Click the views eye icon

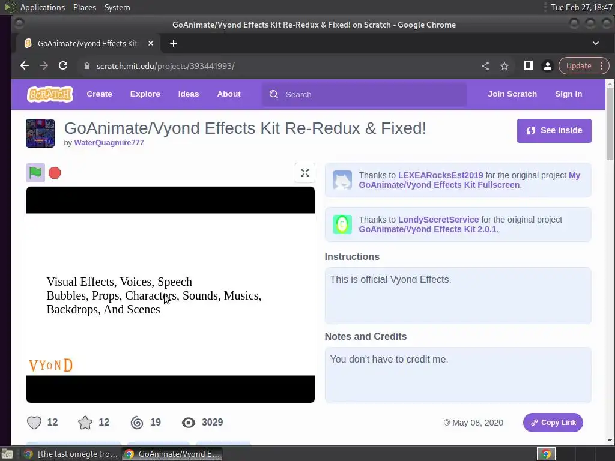click(188, 422)
